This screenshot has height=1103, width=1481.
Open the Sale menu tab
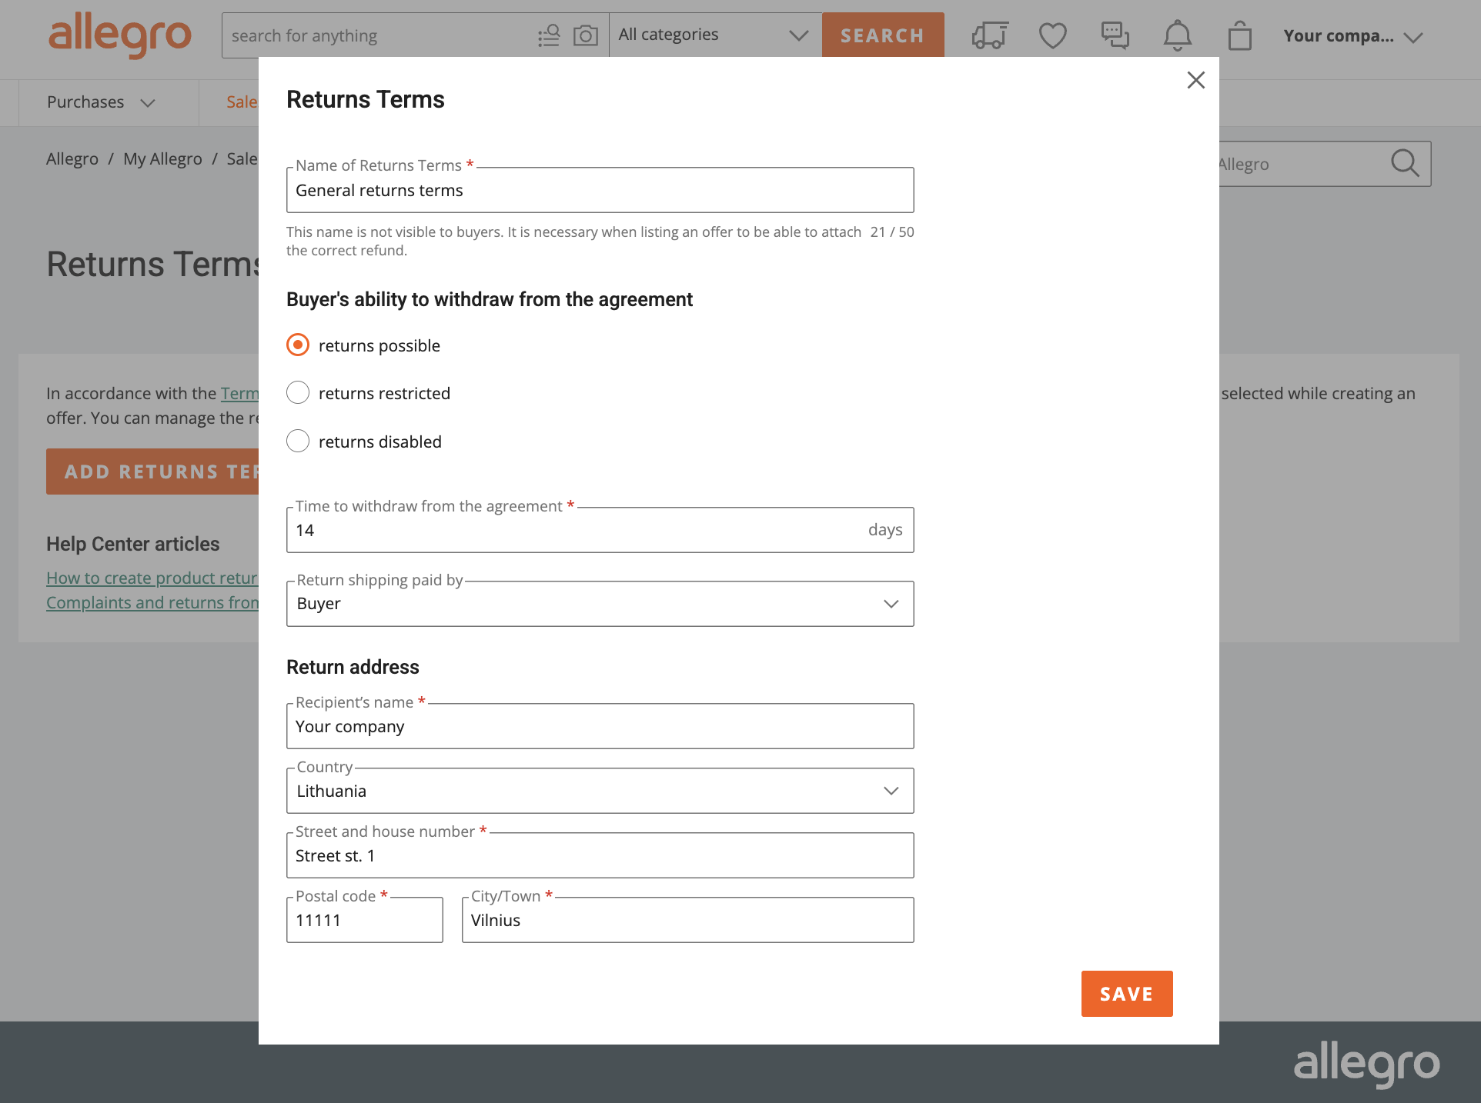click(242, 102)
